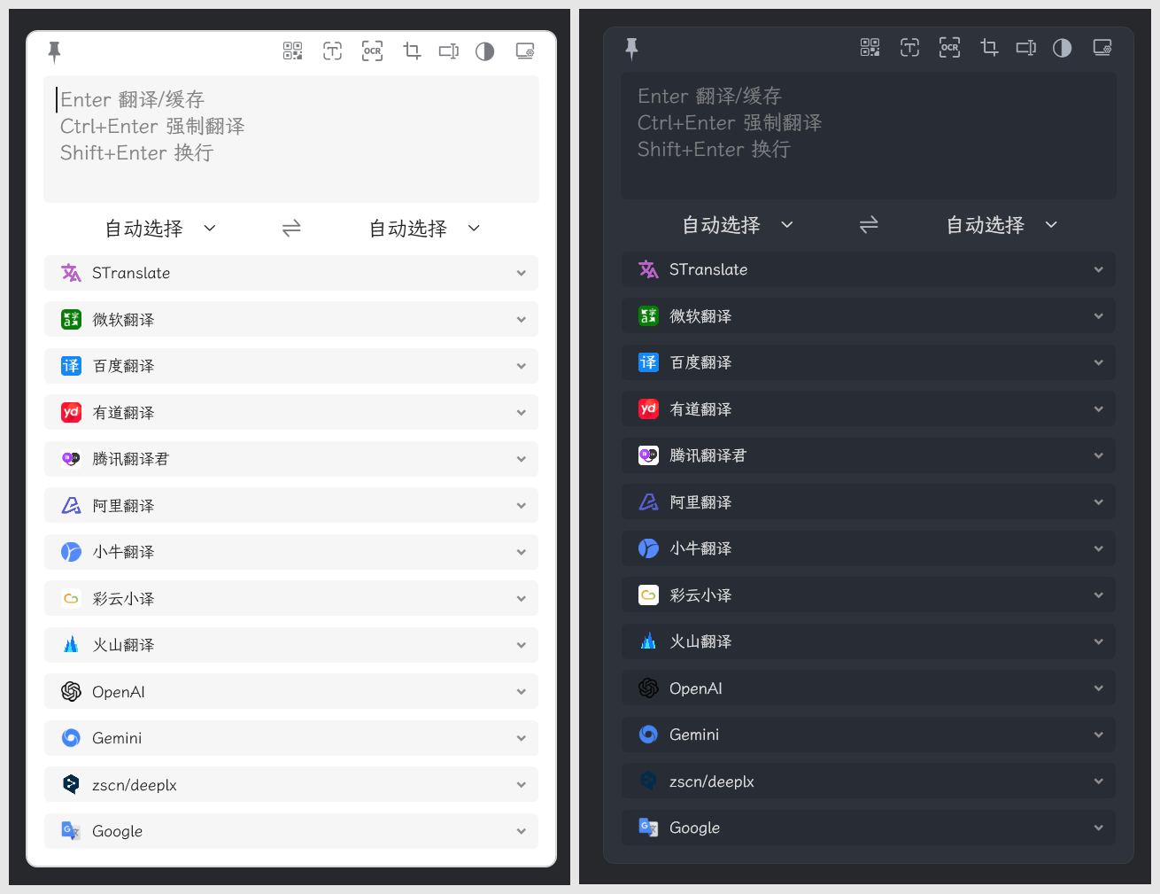
Task: Toggle mouse-hover word picking in dark window
Action: (1026, 48)
